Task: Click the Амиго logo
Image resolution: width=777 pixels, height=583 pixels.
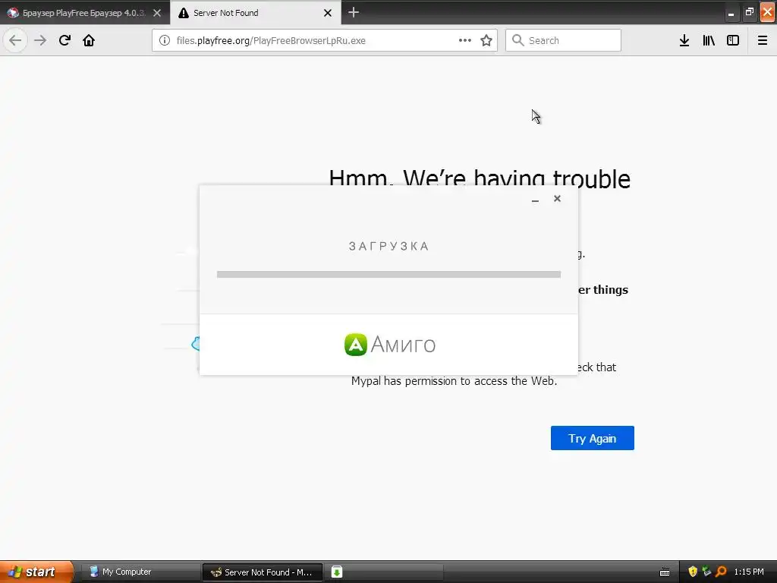Action: (x=390, y=345)
